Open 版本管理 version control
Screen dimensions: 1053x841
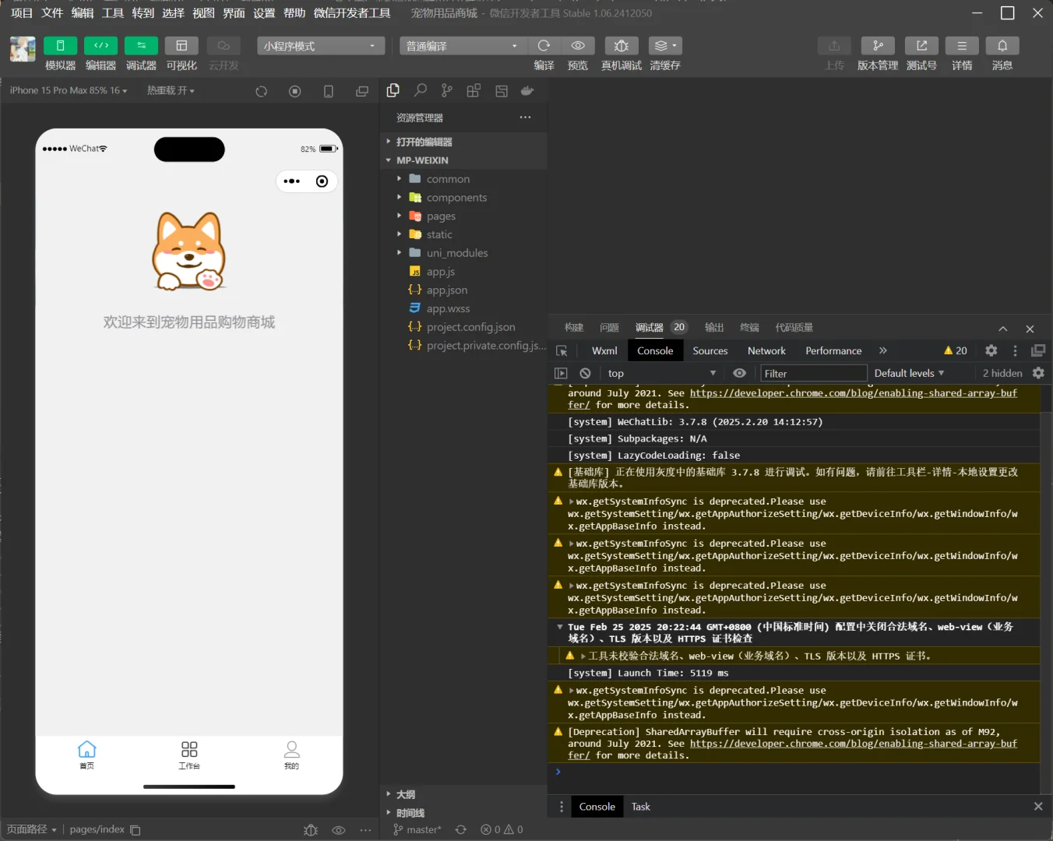click(878, 46)
